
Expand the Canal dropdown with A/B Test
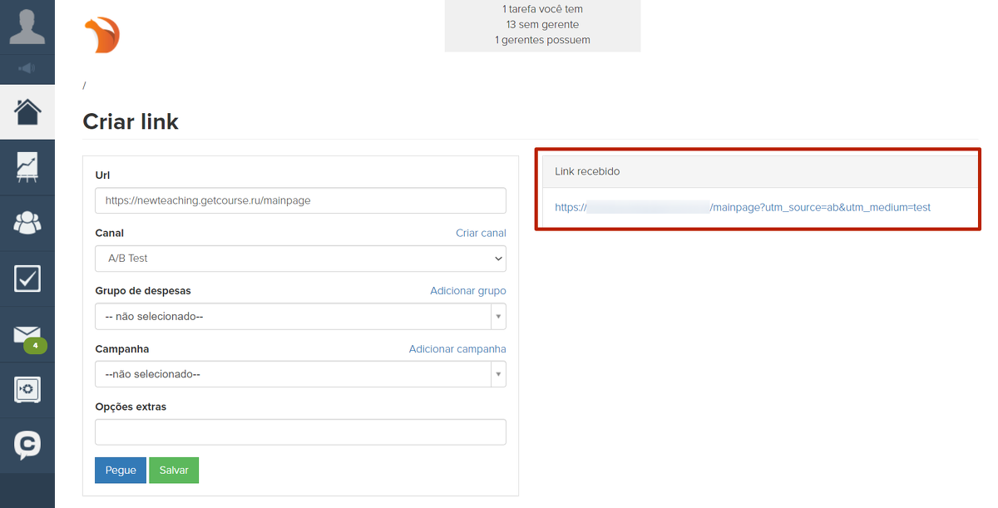point(300,259)
